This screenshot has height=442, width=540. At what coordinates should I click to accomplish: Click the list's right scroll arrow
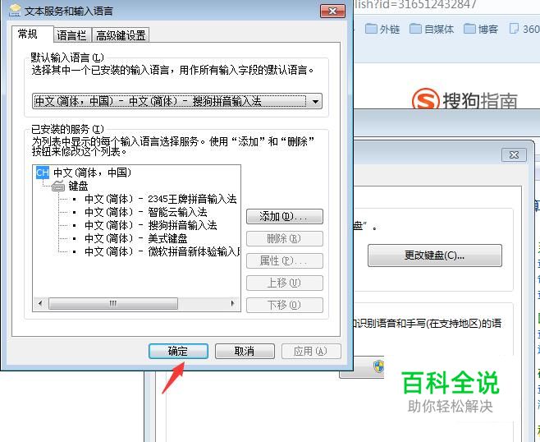[232, 304]
